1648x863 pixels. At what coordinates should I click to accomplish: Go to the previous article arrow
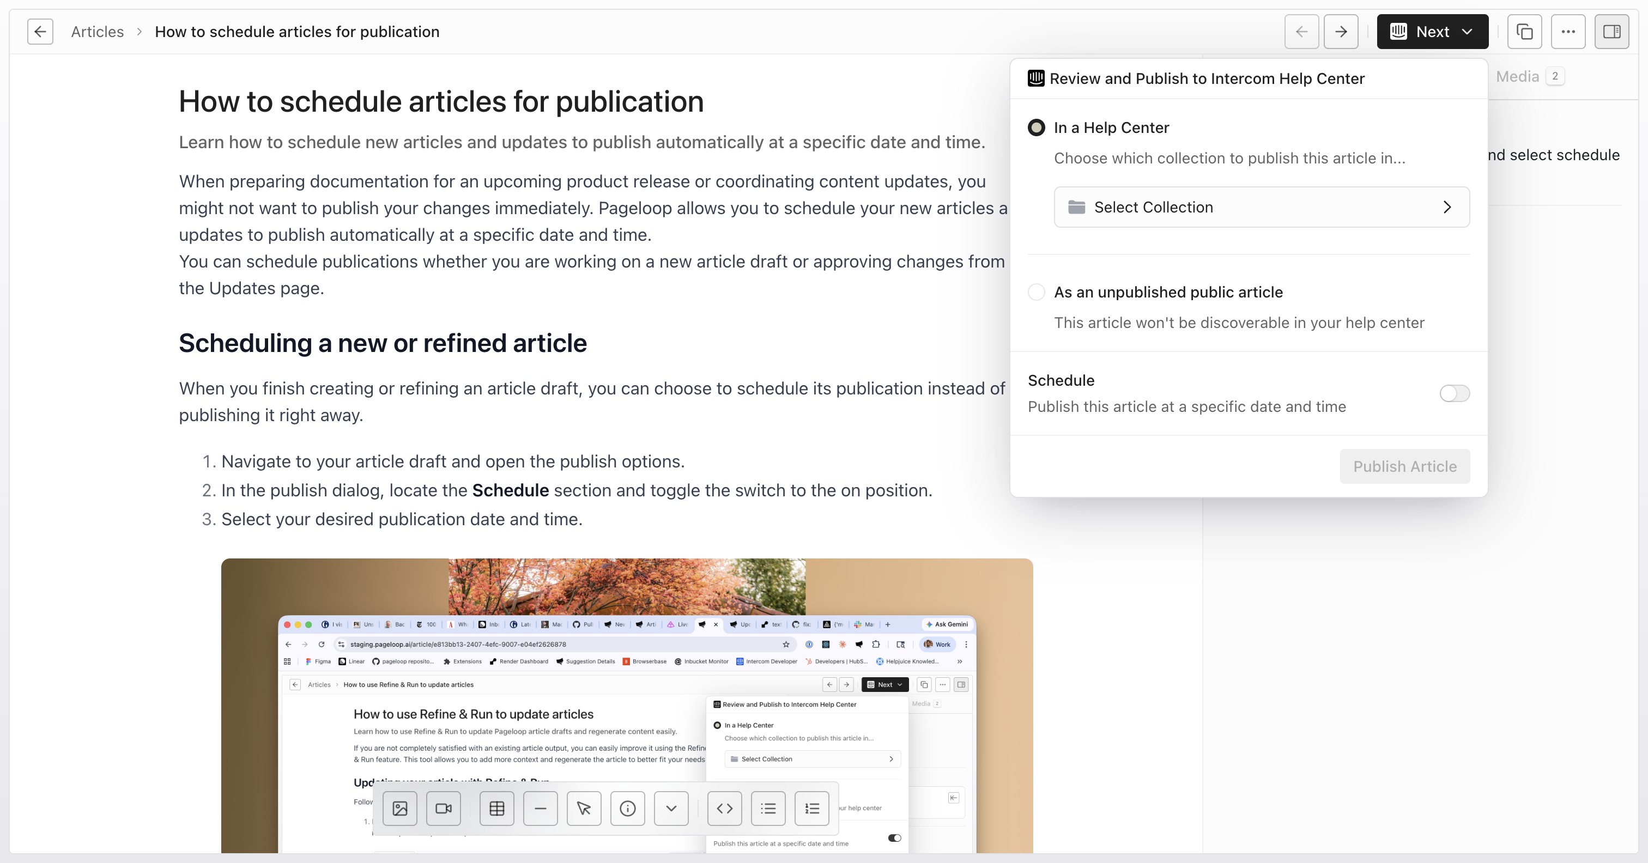tap(1301, 32)
